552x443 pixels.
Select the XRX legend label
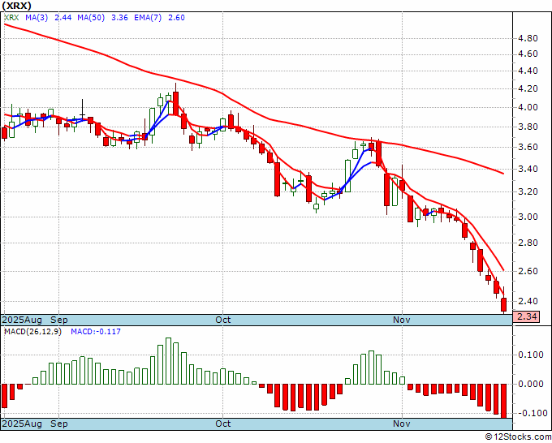11,18
